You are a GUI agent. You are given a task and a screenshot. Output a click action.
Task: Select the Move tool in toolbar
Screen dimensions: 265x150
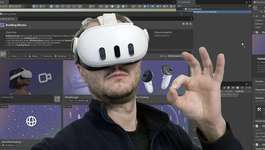coord(57,6)
